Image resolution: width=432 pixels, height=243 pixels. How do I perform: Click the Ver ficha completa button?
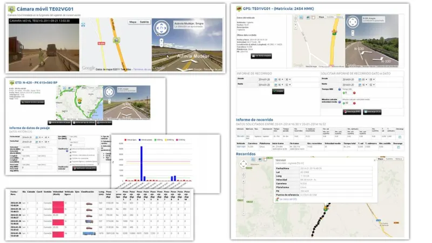coord(261,56)
